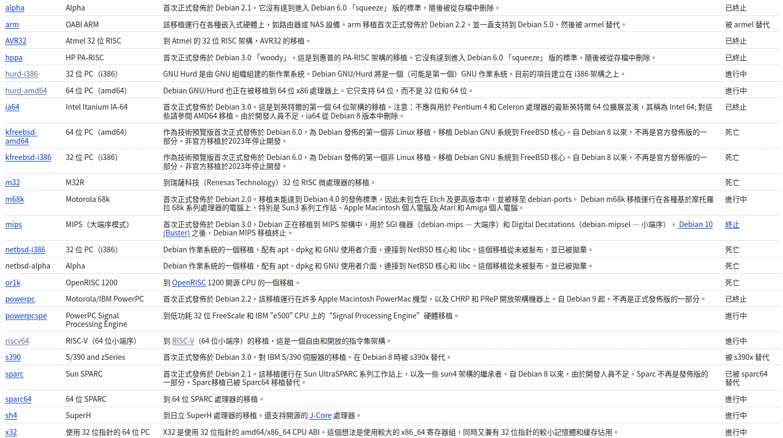The image size is (783, 438).
Task: Click the OpenRISC 1200 architecture cell
Action: pos(92,283)
